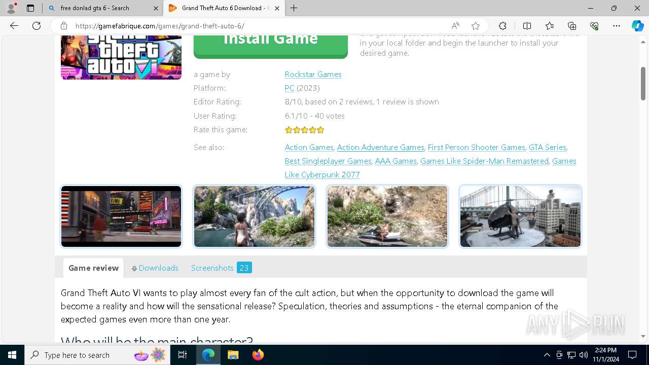The height and width of the screenshot is (365, 649).
Task: Open Action Adventure Games link
Action: (380, 147)
